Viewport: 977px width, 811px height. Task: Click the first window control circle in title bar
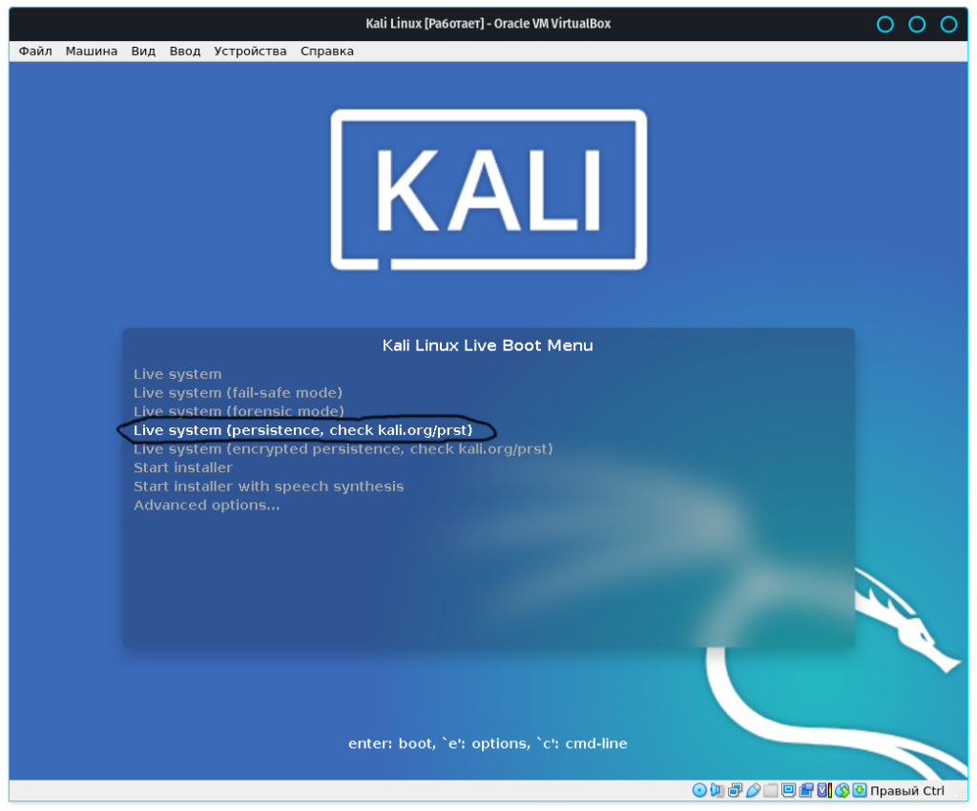pyautogui.click(x=884, y=24)
